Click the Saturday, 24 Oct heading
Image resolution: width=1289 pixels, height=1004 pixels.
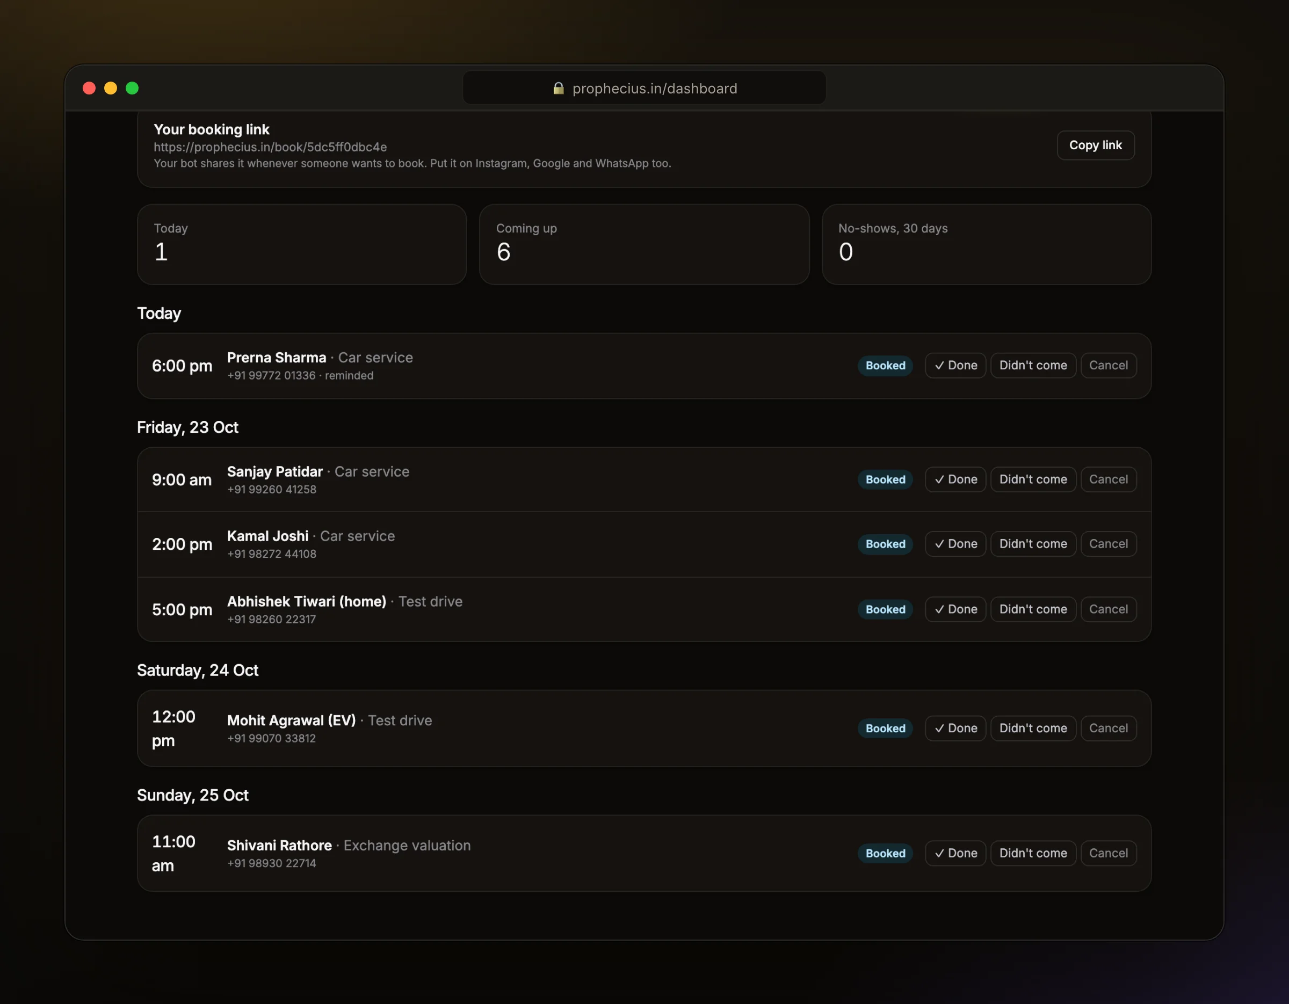tap(198, 671)
